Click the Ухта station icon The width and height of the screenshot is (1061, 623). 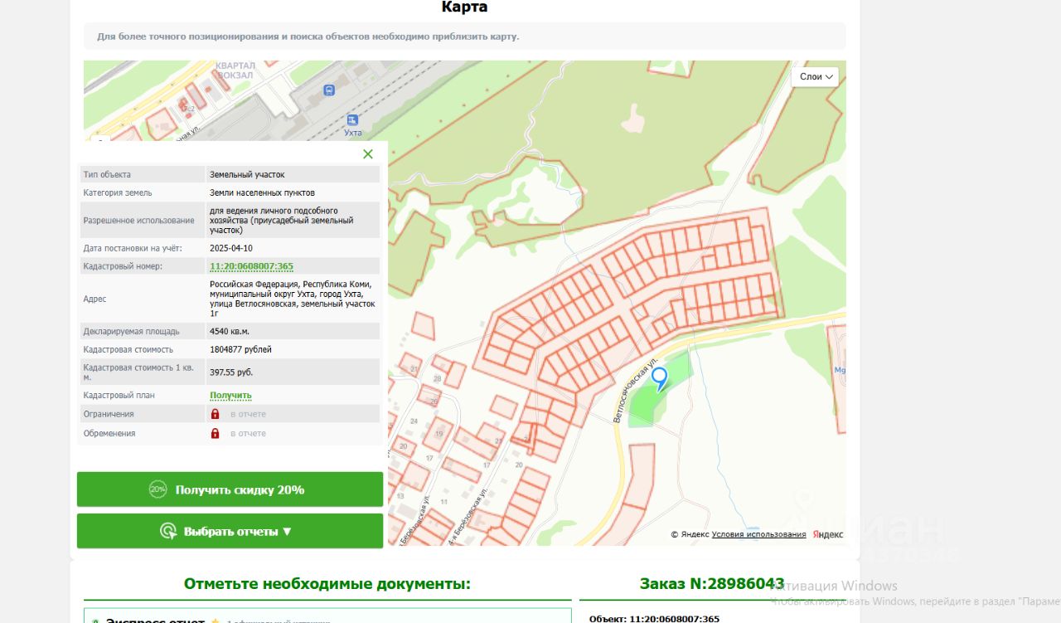(x=353, y=119)
